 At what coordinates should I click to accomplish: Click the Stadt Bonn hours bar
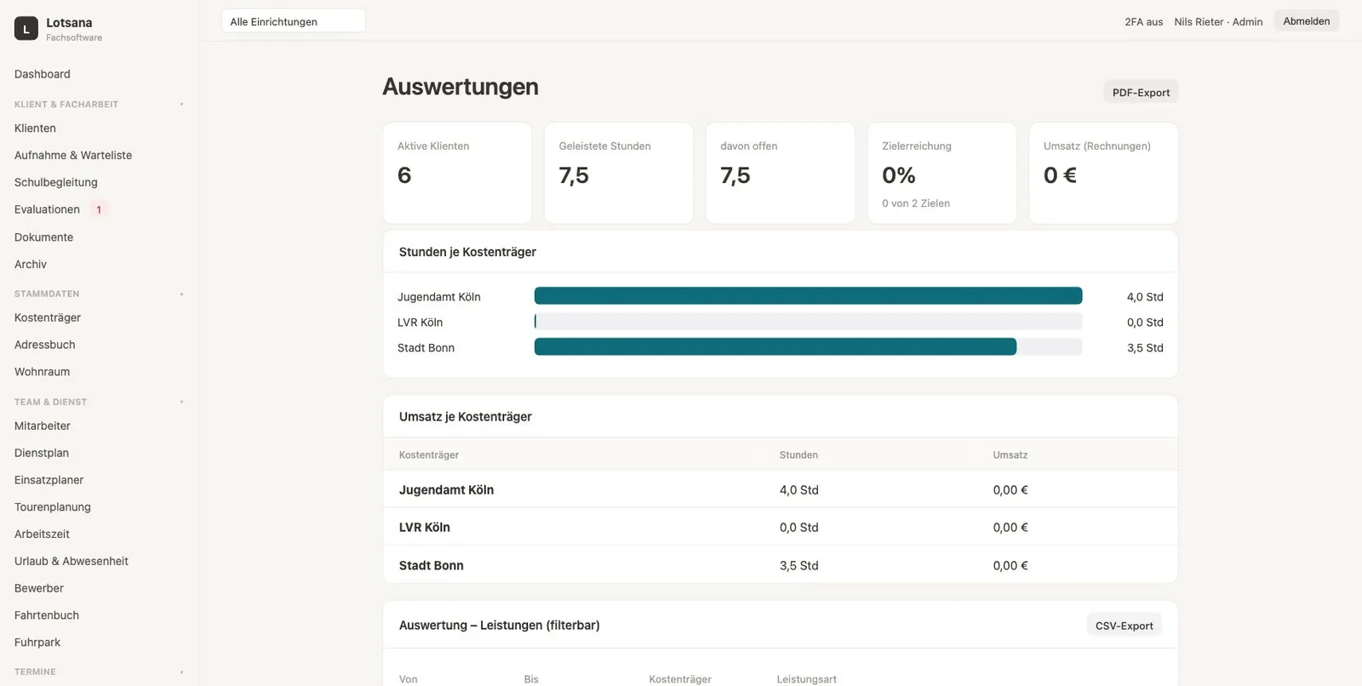coord(808,347)
